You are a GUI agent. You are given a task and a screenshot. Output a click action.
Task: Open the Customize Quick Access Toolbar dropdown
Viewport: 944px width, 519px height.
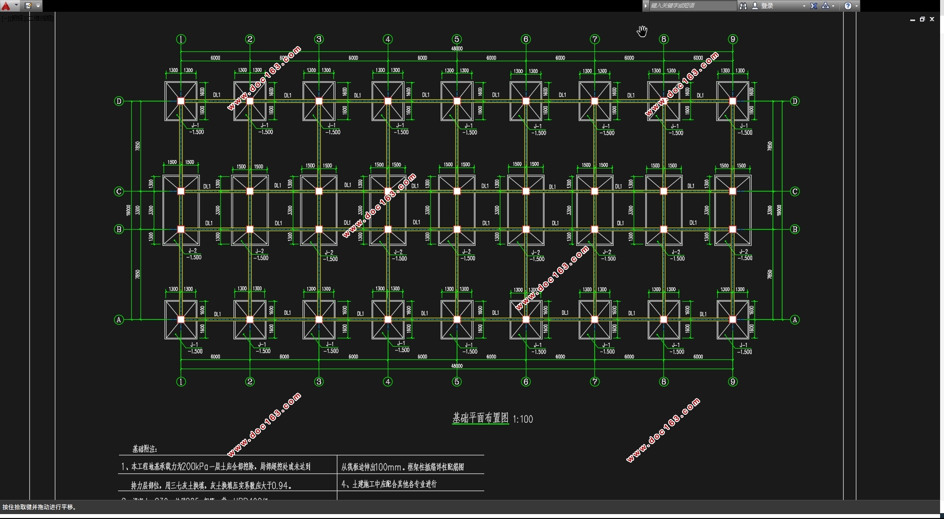pyautogui.click(x=38, y=6)
